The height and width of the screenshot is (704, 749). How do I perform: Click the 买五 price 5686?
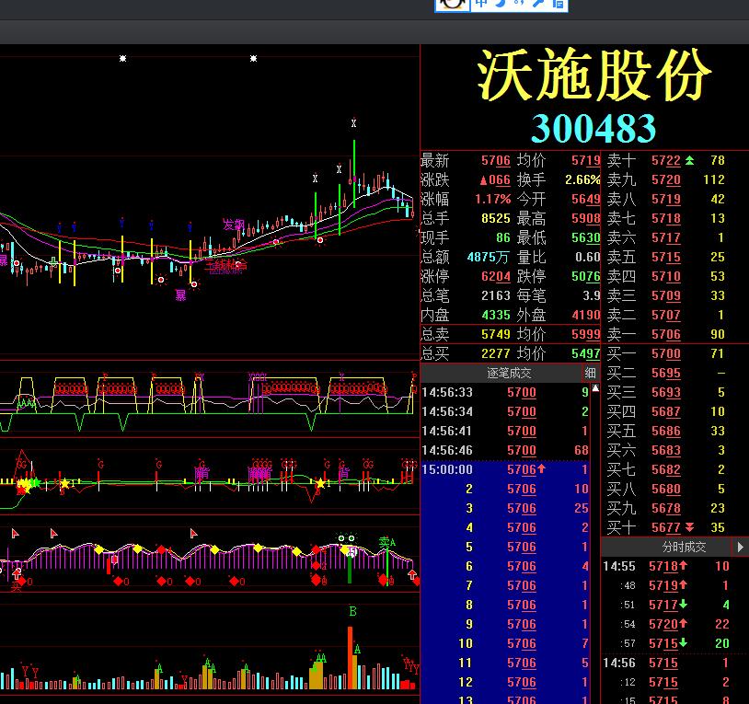coord(666,431)
